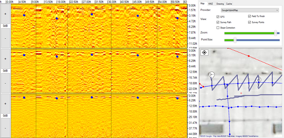The width and height of the screenshot is (284, 138).
Task: Uncheck the GPS checkbox
Action: coord(218,17)
